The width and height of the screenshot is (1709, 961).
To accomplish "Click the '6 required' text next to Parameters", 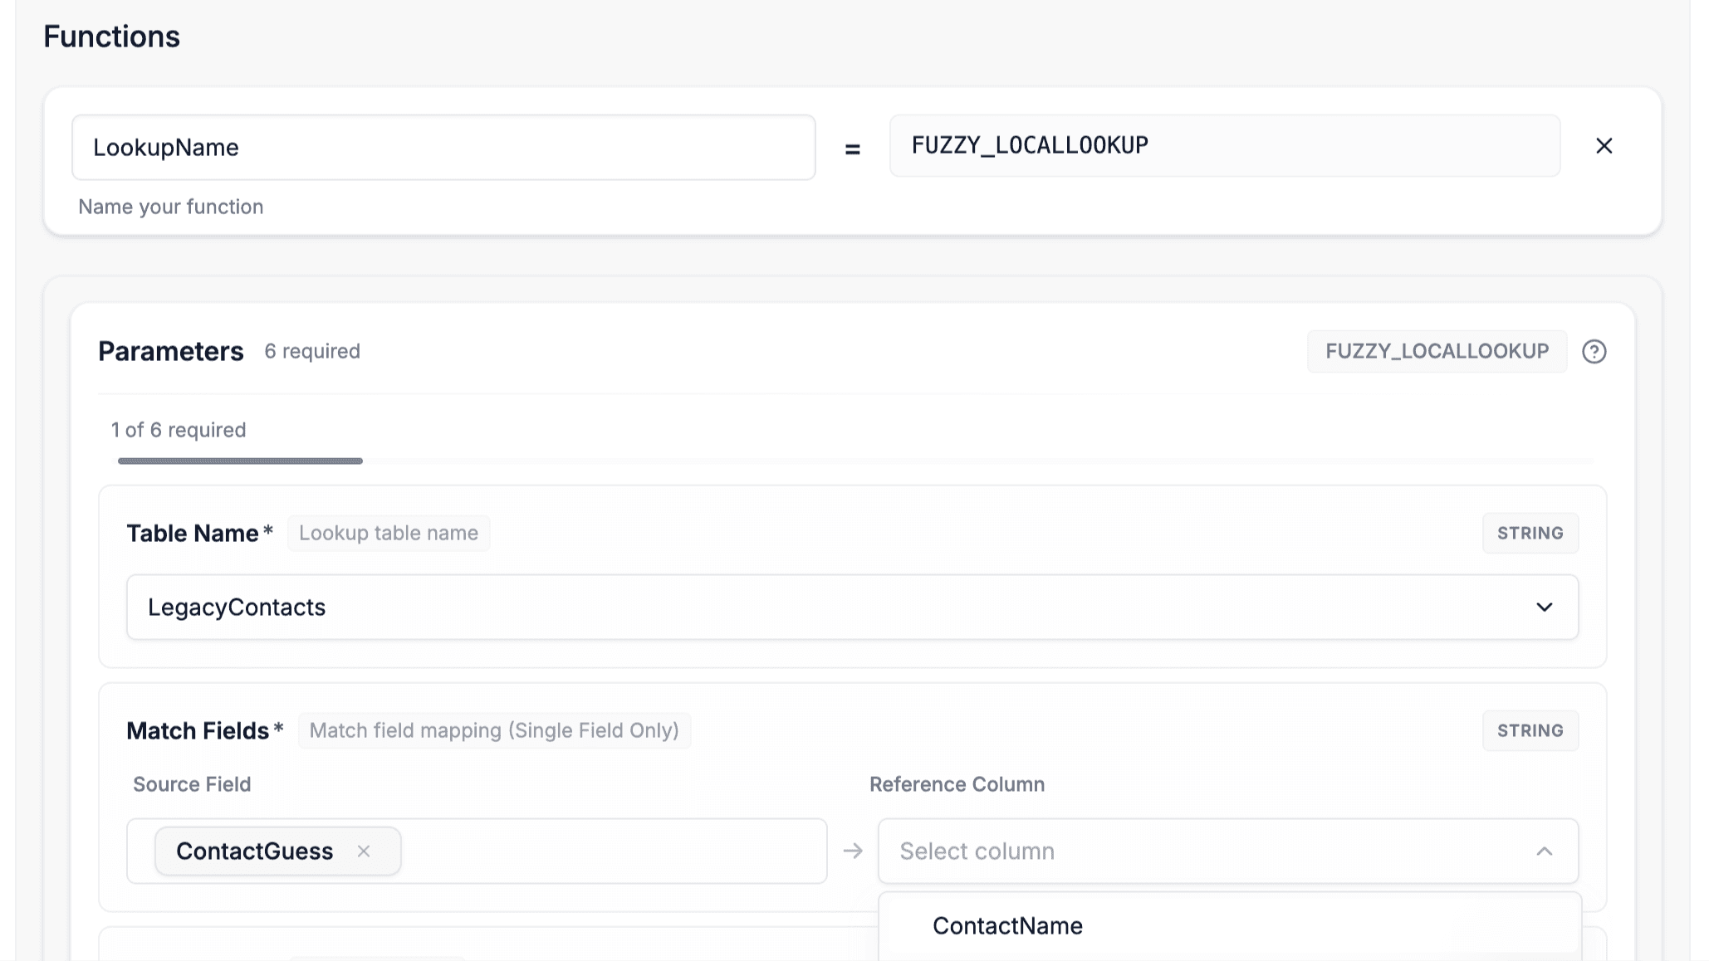I will click(x=312, y=351).
